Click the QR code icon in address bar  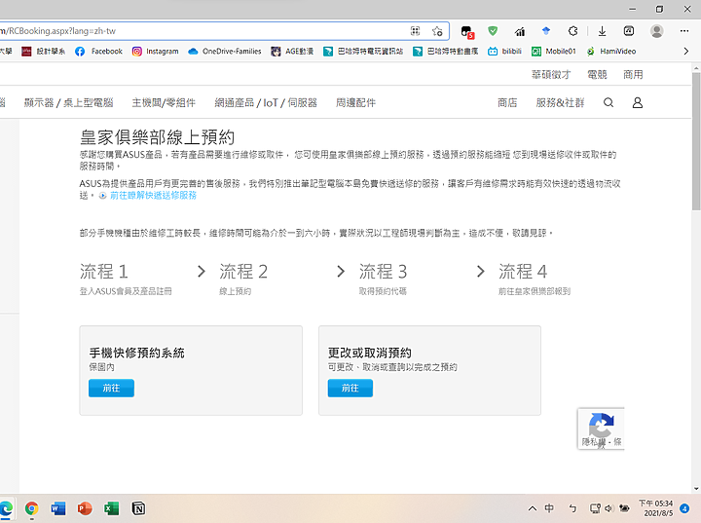click(415, 31)
